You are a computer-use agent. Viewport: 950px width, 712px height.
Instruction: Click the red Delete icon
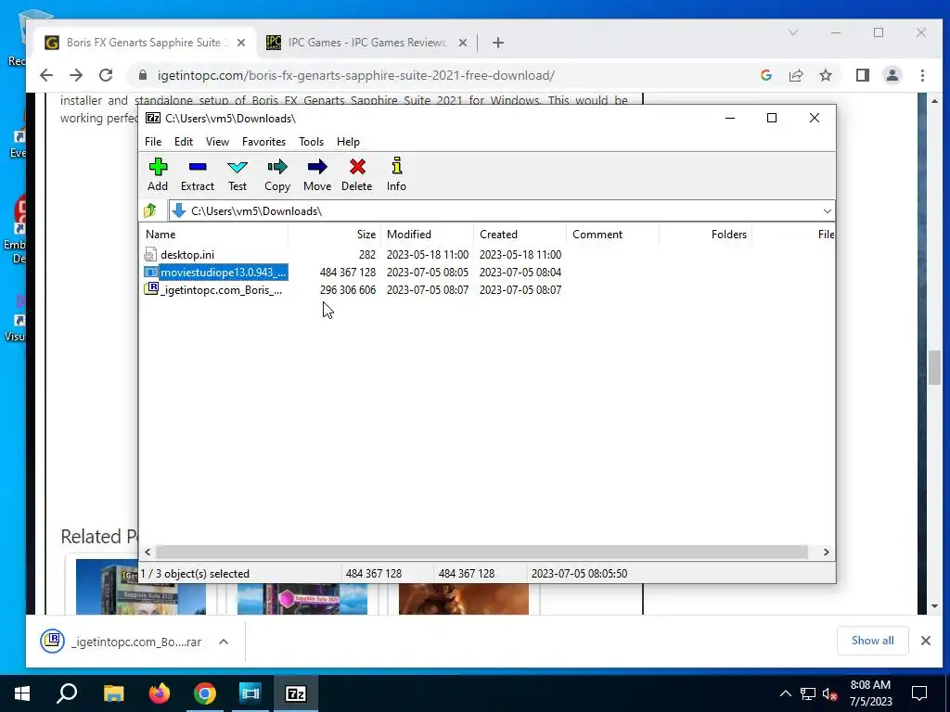pos(357,174)
